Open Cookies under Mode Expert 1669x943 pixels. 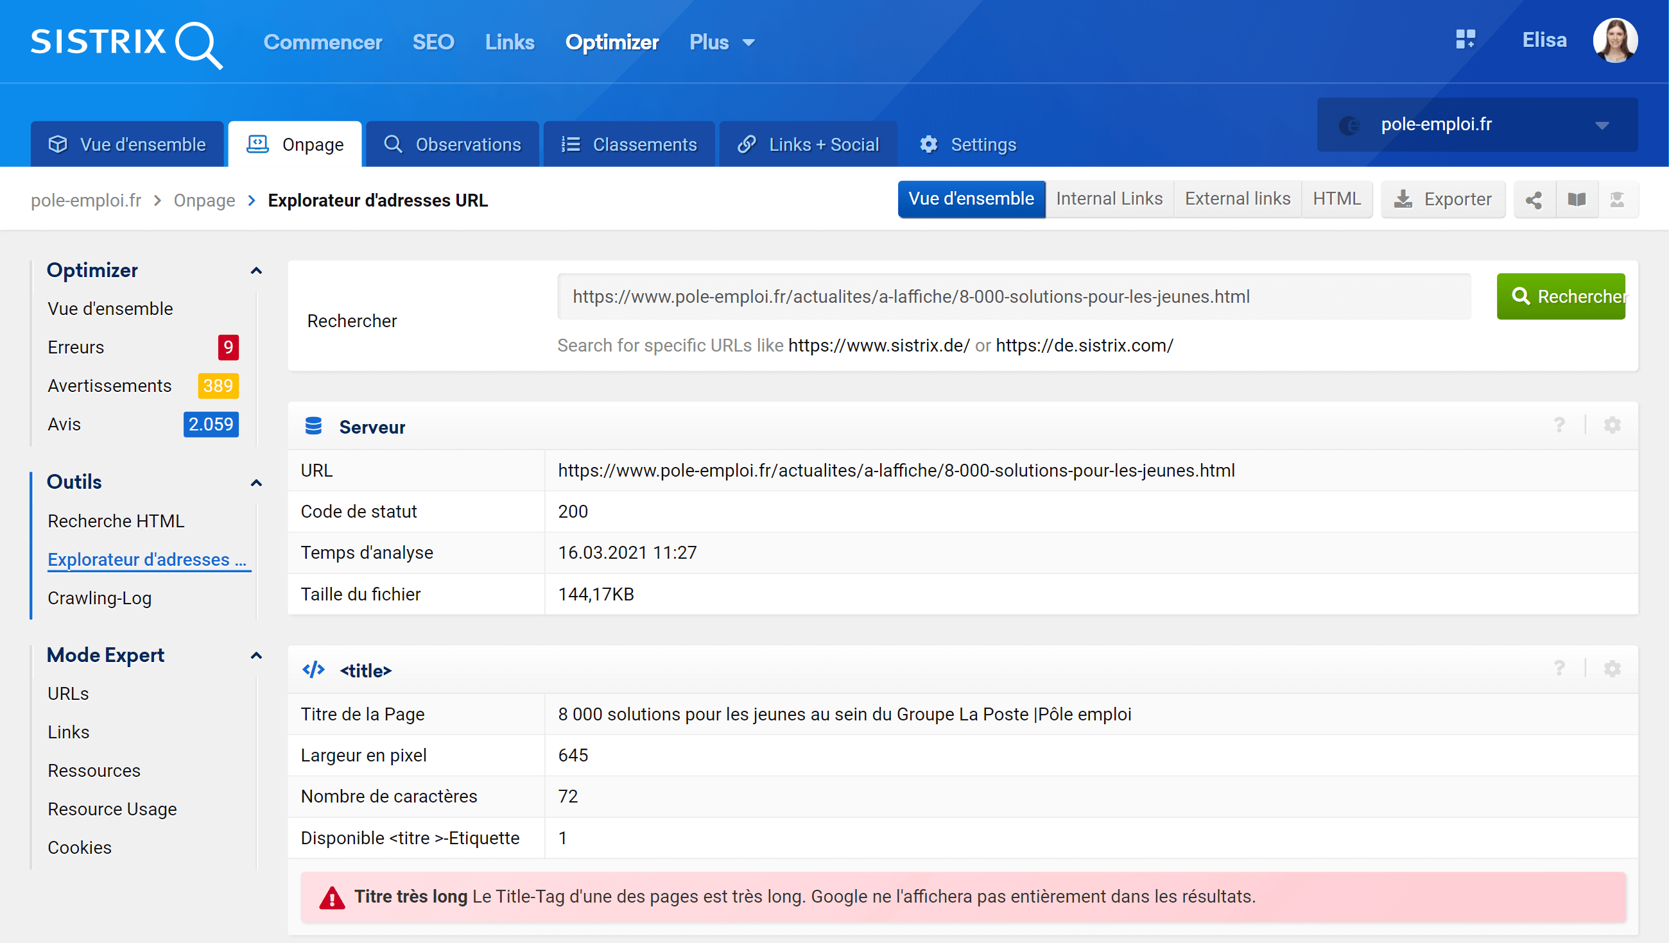[x=79, y=848]
